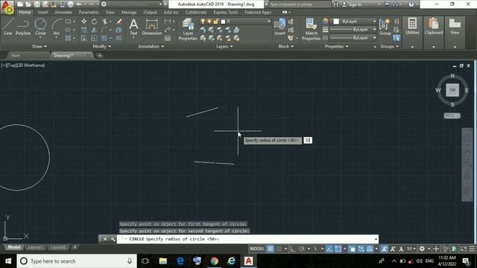Toggle drawing grid display in status bar

click(x=270, y=249)
